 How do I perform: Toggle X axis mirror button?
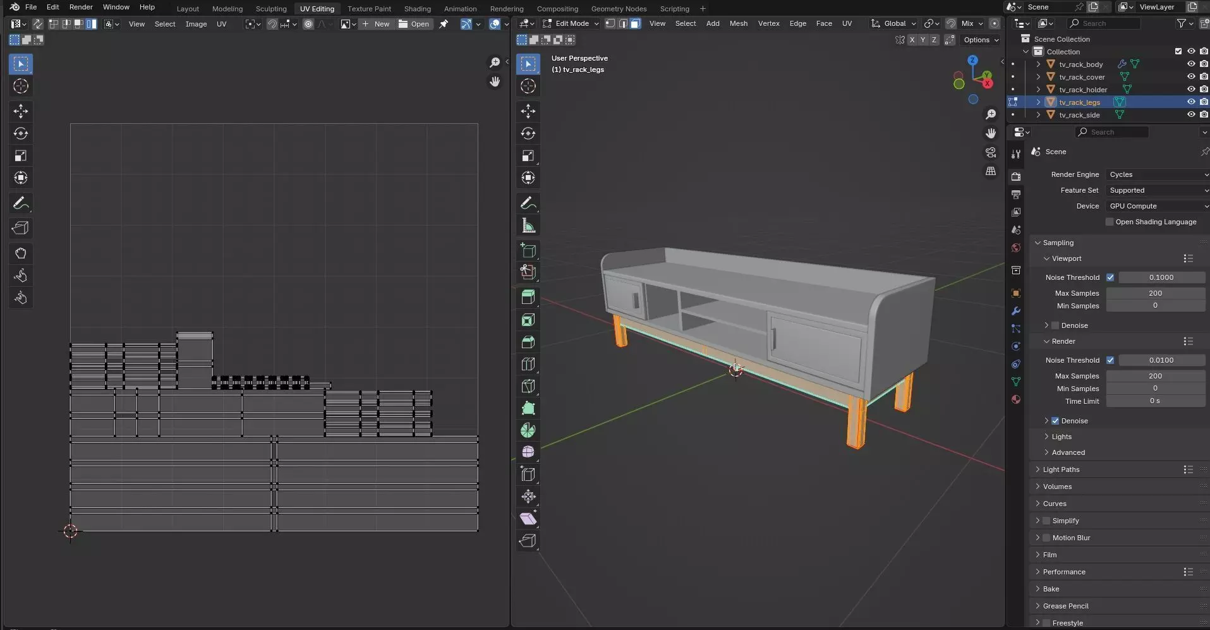pyautogui.click(x=912, y=40)
